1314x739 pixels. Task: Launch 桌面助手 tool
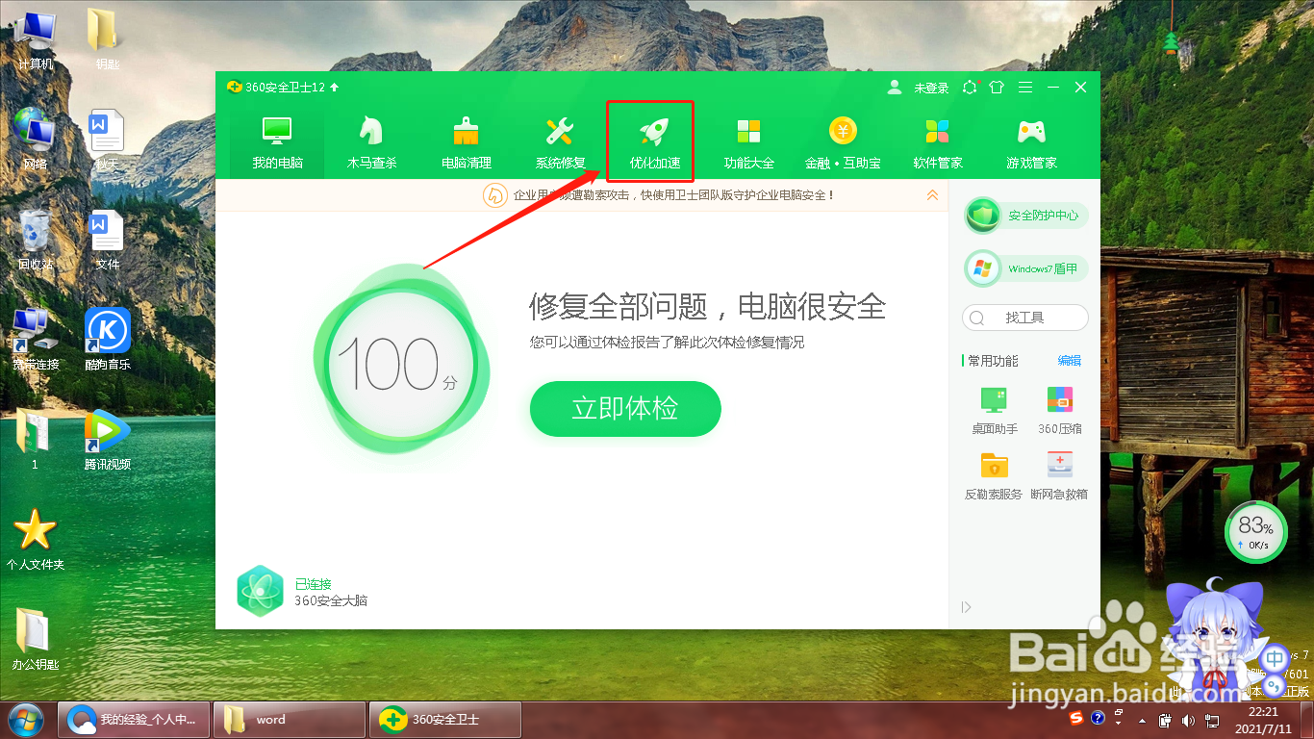click(x=994, y=411)
